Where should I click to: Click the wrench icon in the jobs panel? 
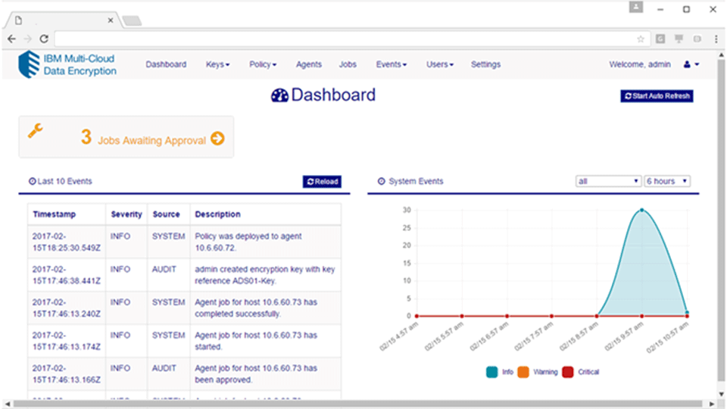tap(36, 131)
